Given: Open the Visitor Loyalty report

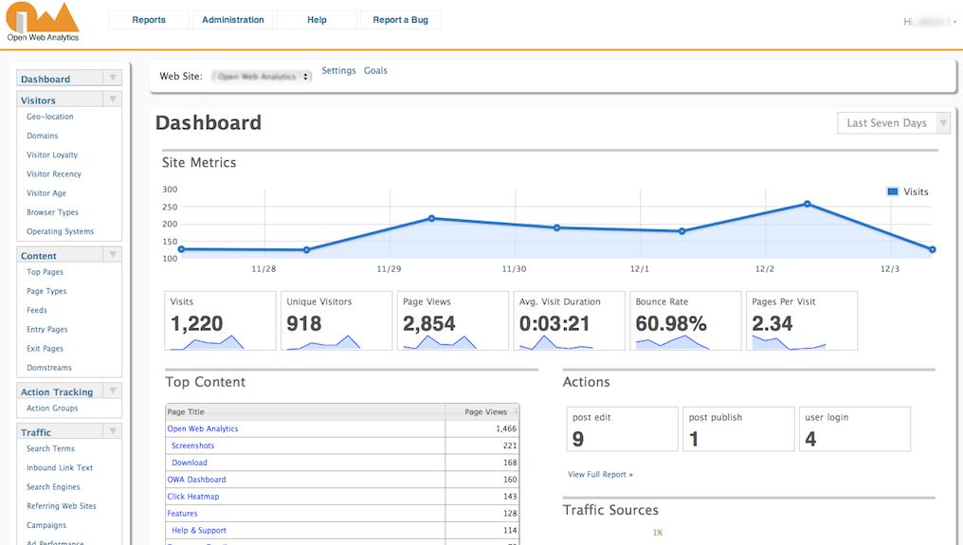Looking at the screenshot, I should (52, 154).
